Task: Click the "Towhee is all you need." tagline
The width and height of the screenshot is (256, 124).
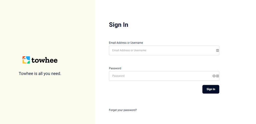Action: pos(40,74)
